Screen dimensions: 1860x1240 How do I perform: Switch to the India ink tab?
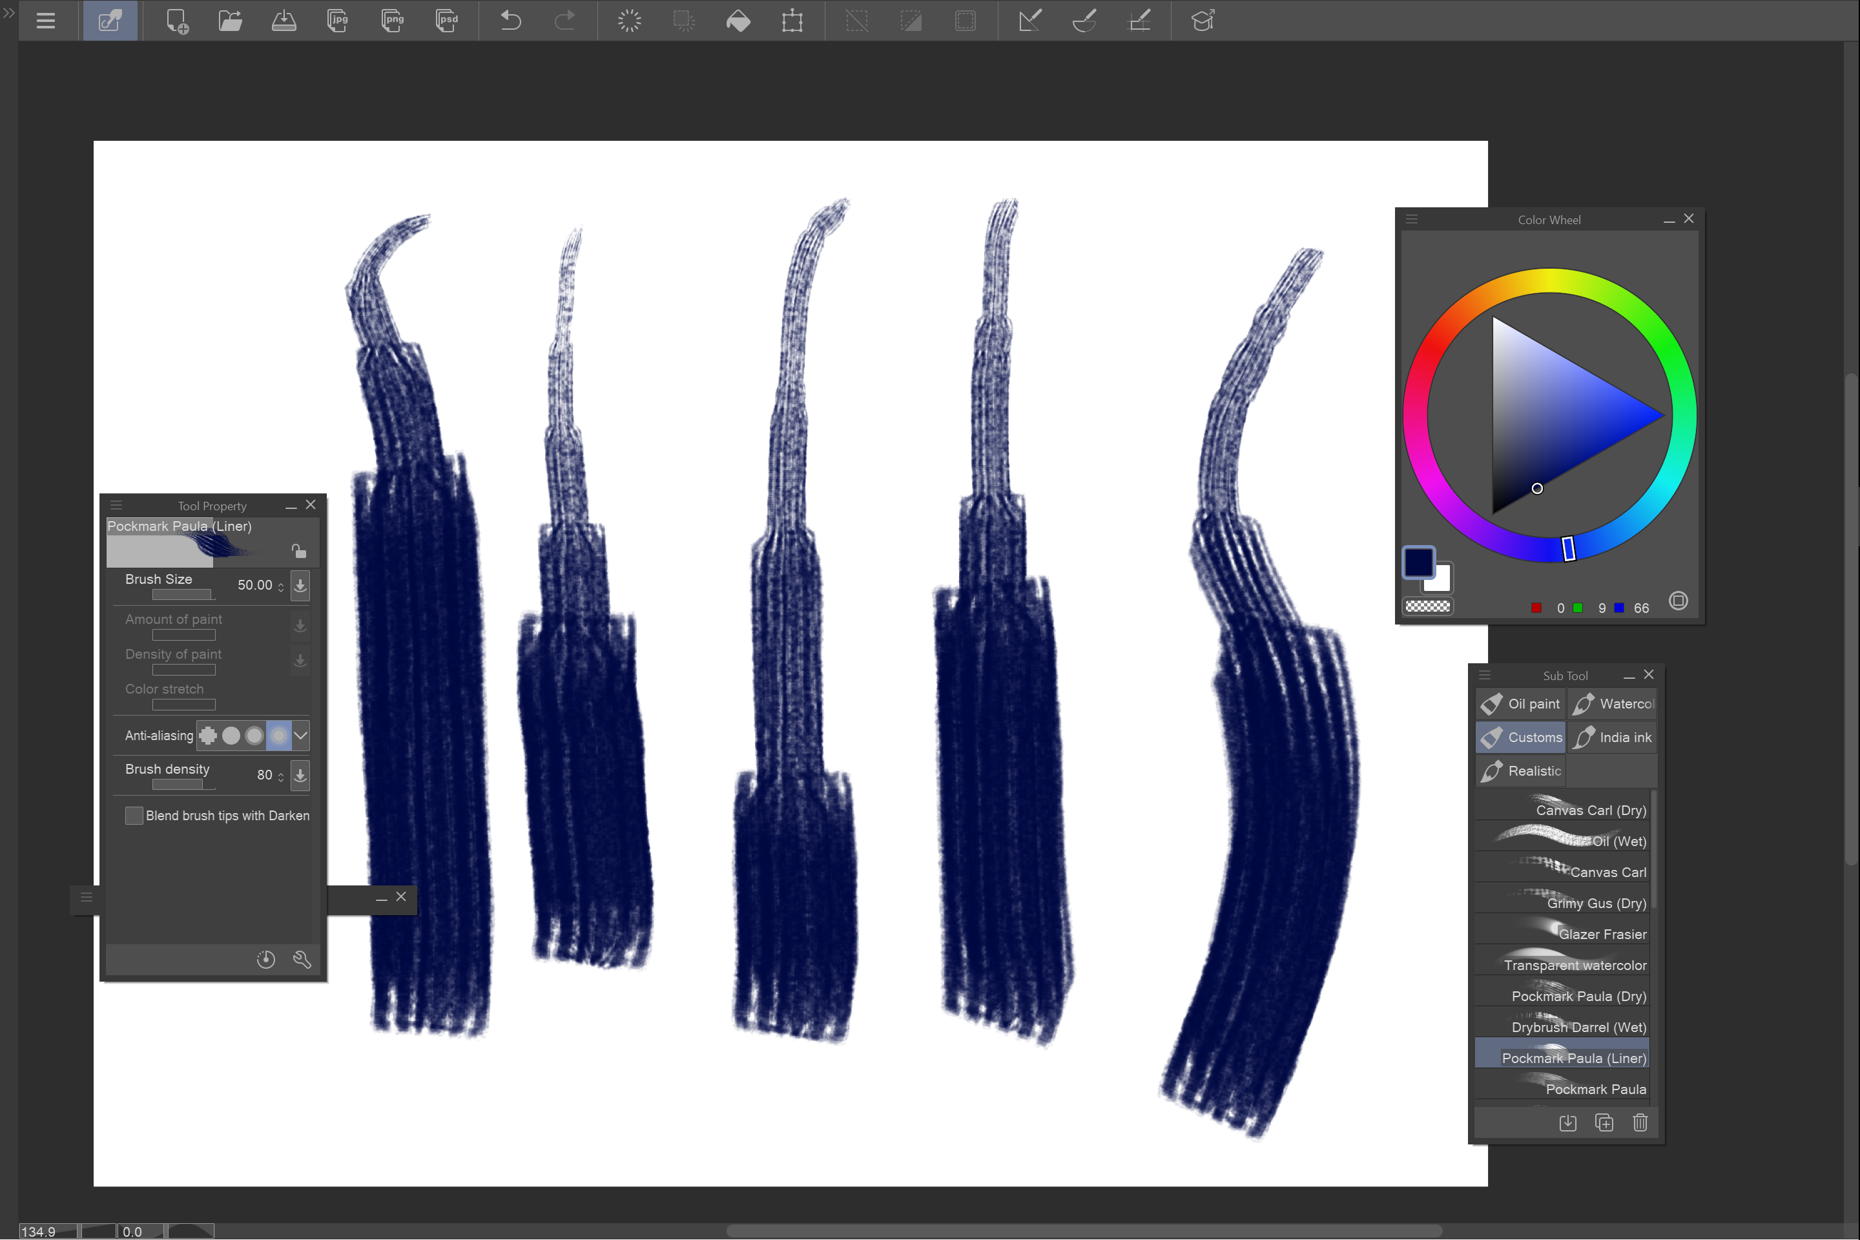coord(1613,737)
